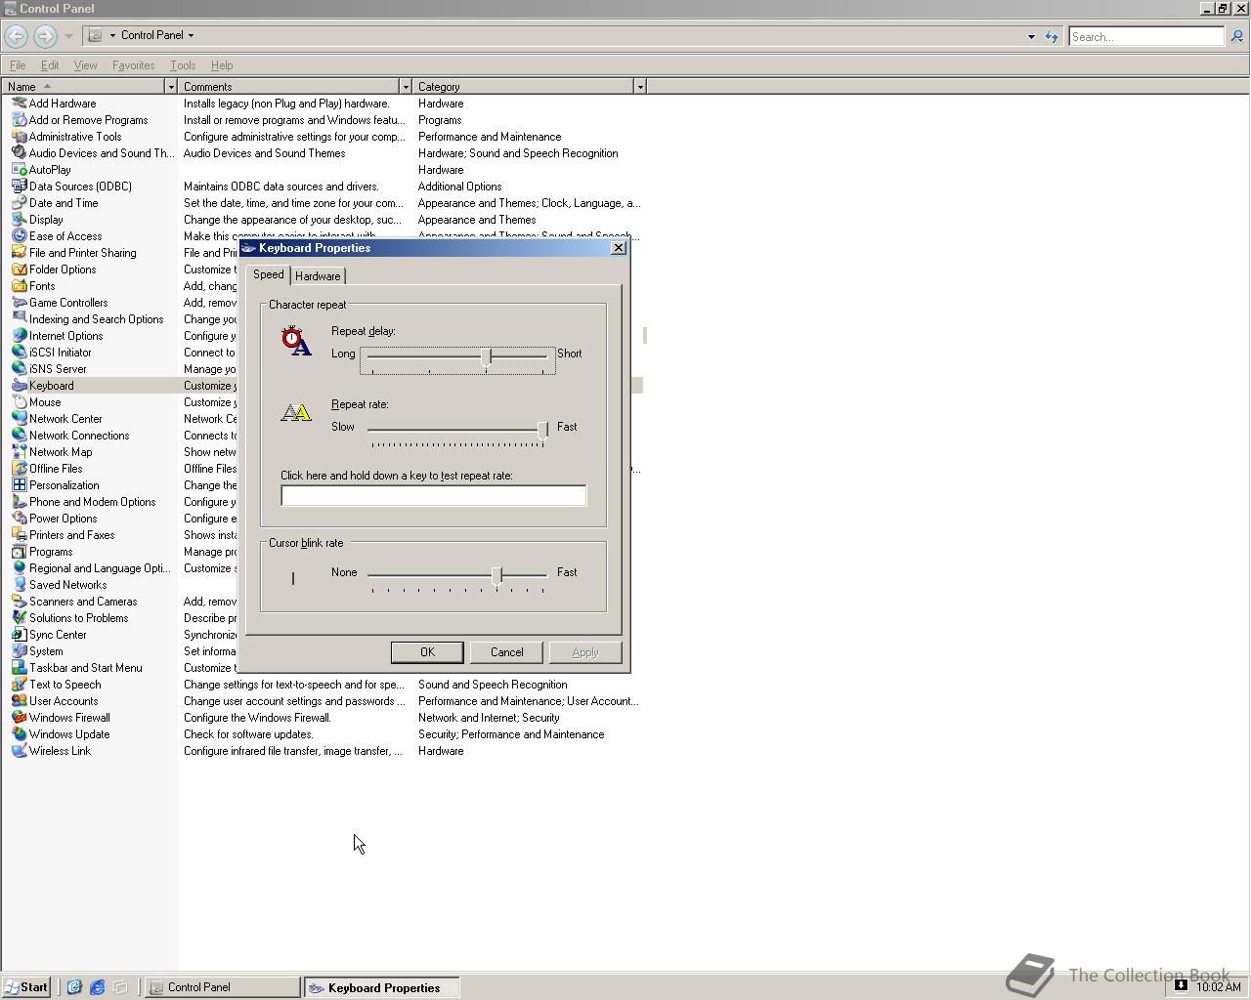
Task: Expand the Control Panel breadcrumb arrow
Action: [191, 35]
